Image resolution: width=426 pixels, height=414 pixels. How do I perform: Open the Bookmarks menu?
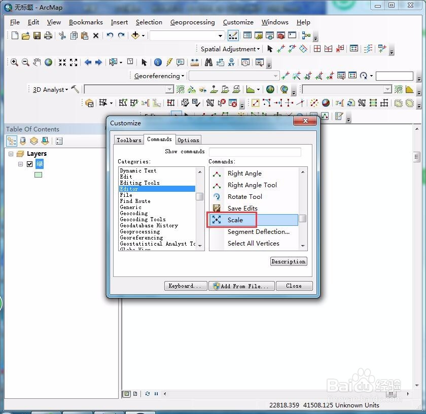[86, 22]
